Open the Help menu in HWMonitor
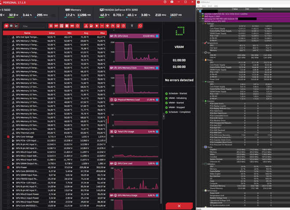The height and width of the screenshot is (210, 290). (216, 6)
